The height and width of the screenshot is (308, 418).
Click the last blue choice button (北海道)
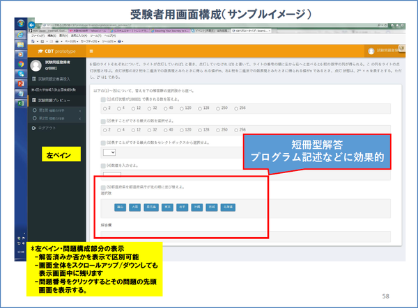point(228,207)
